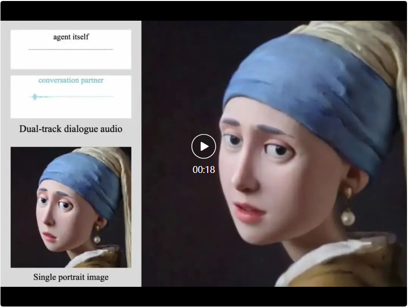Screen dimensions: 408x308
Task: Open the small single portrait thumbnail
Action: pyautogui.click(x=71, y=207)
